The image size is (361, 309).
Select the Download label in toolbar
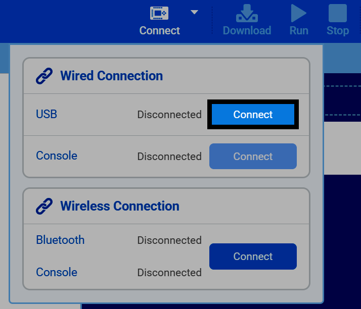(247, 31)
